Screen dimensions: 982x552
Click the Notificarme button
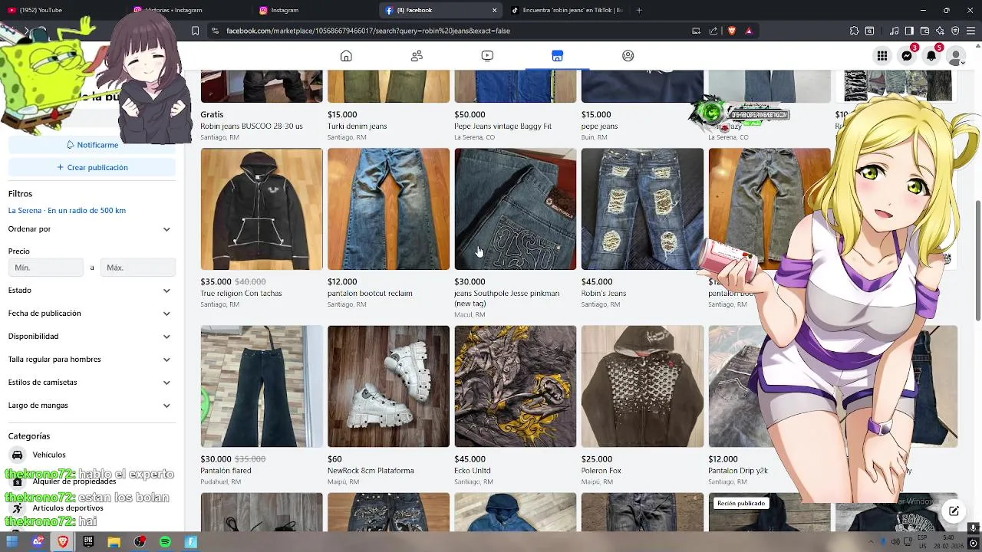pyautogui.click(x=92, y=145)
